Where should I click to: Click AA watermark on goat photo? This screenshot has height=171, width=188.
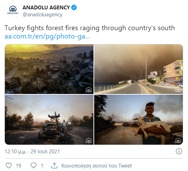tap(178, 141)
